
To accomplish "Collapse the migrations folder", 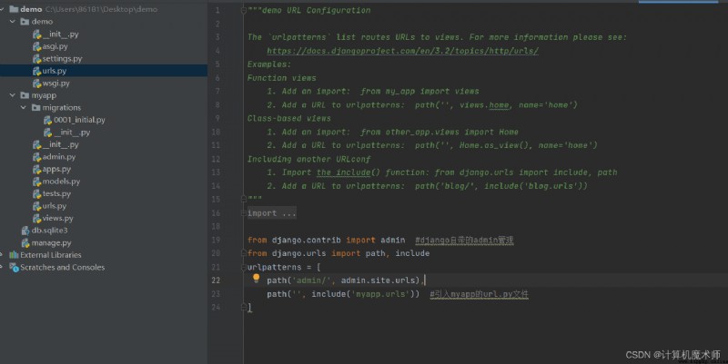I will point(24,107).
